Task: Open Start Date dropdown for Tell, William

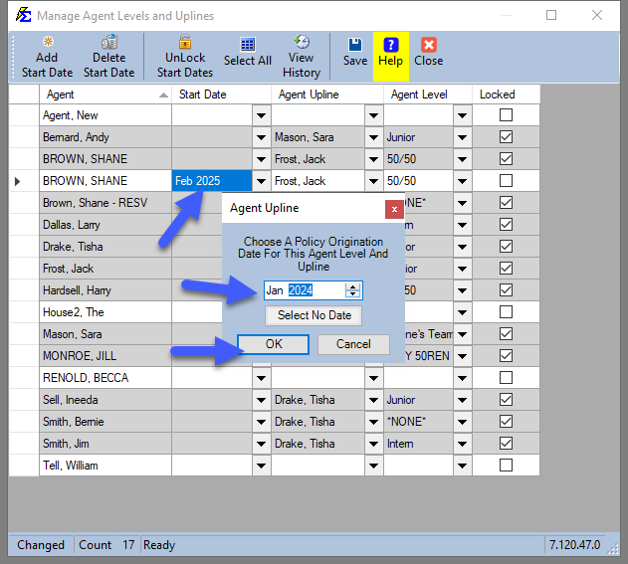Action: coord(262,466)
